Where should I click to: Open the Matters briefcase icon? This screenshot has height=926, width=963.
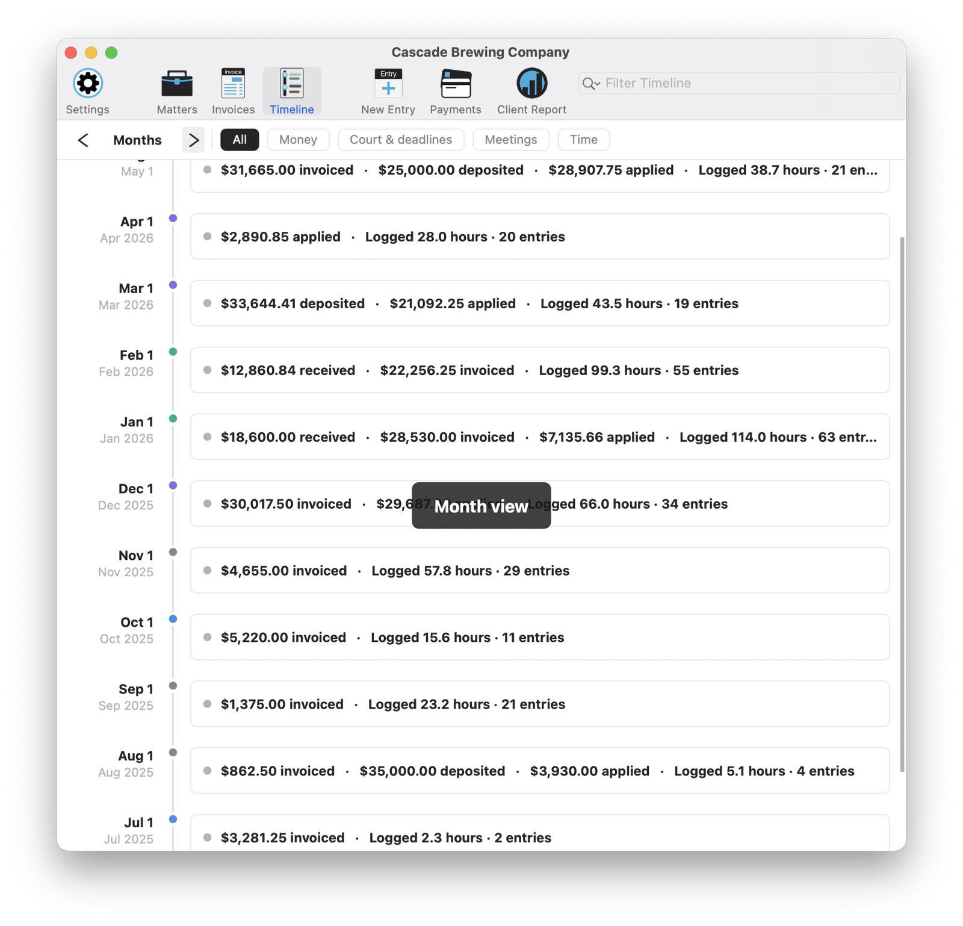pos(177,84)
